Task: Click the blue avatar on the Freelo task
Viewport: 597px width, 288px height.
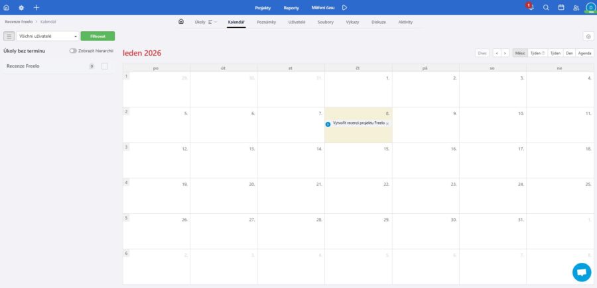Action: tap(328, 124)
